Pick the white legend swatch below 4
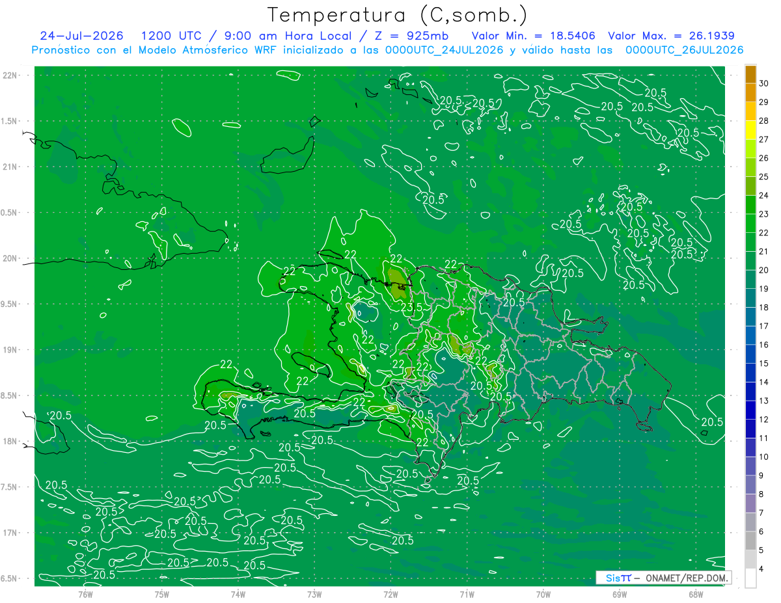 [x=750, y=578]
